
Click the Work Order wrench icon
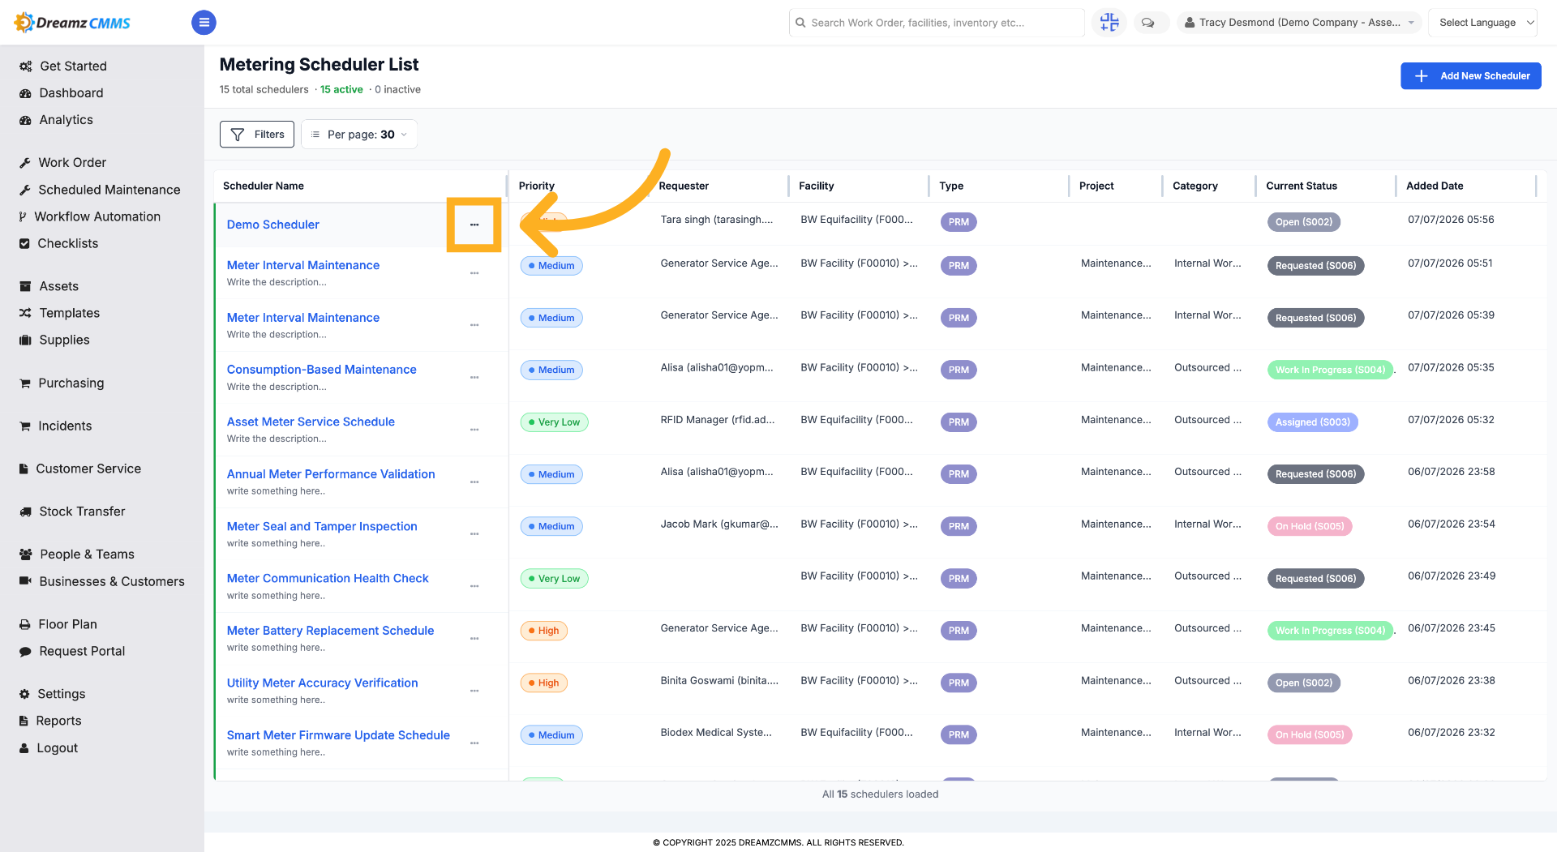coord(25,163)
